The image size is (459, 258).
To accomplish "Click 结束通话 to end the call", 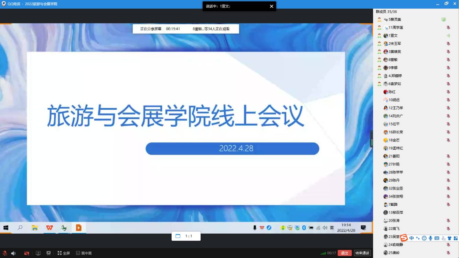I will [x=362, y=253].
